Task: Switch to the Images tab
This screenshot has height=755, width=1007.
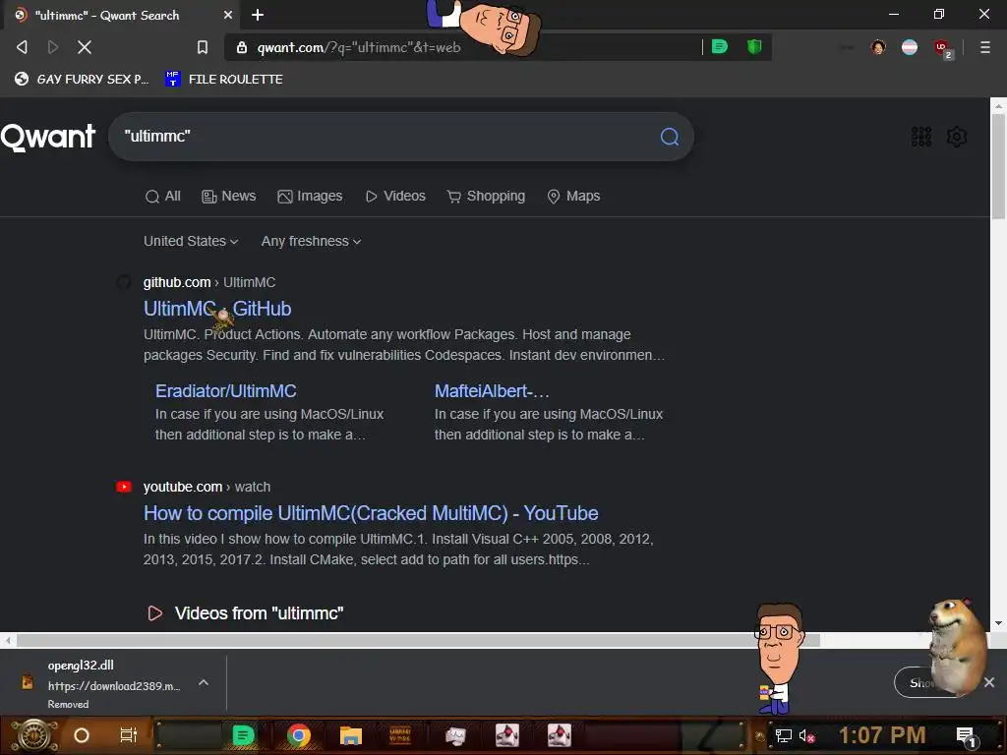Action: 310,196
